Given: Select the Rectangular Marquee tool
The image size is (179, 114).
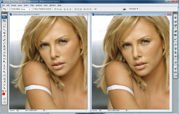Looking at the screenshot, I should pos(4,24).
